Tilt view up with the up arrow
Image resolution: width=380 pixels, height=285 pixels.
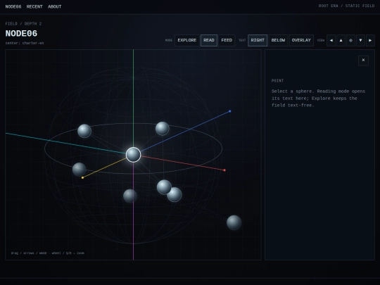[x=341, y=41]
